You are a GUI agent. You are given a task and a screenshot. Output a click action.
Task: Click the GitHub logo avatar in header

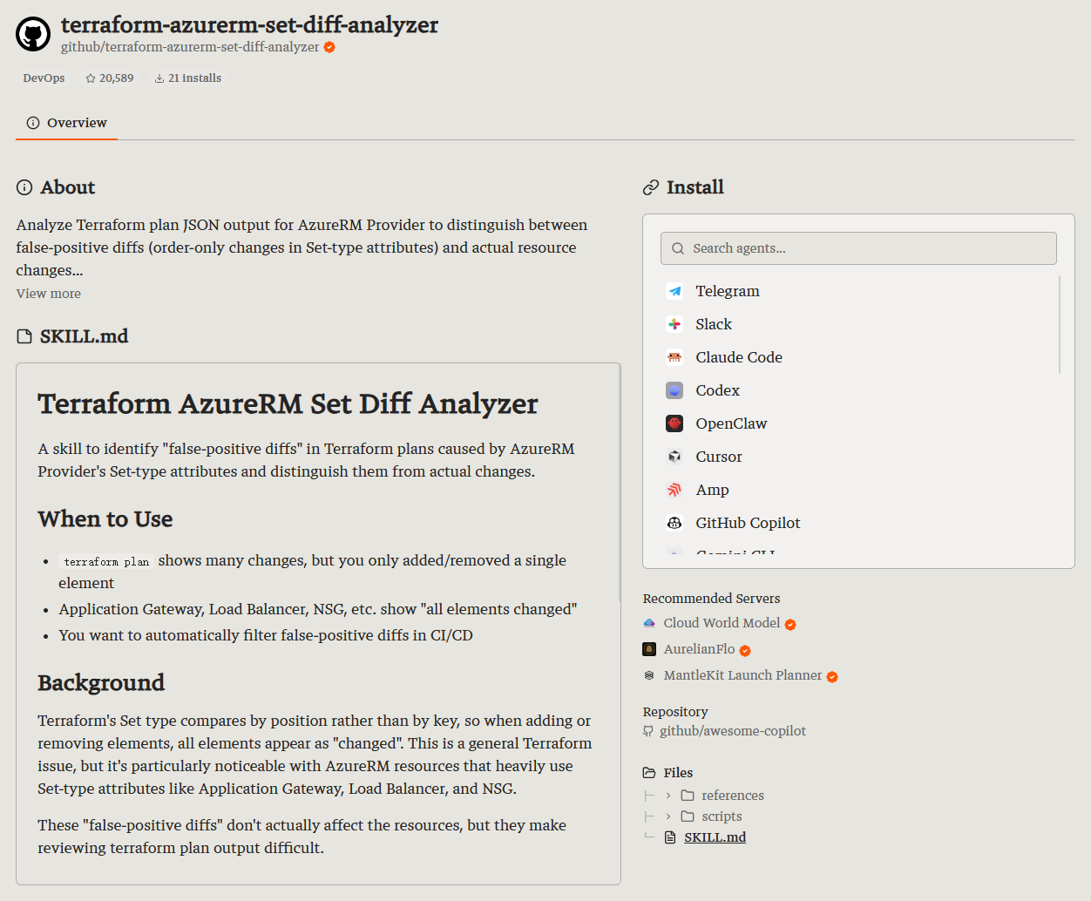[x=33, y=34]
